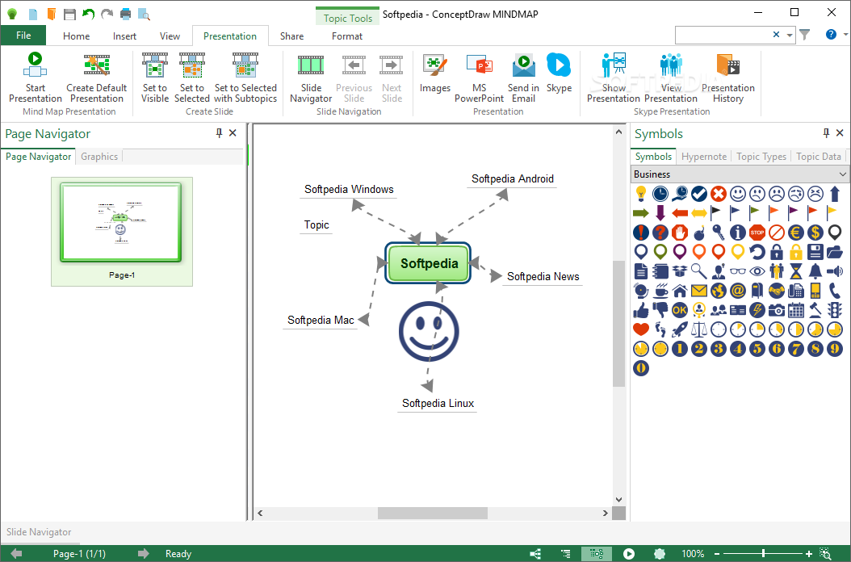The image size is (851, 562).
Task: Pin the Page Navigator panel
Action: [219, 133]
